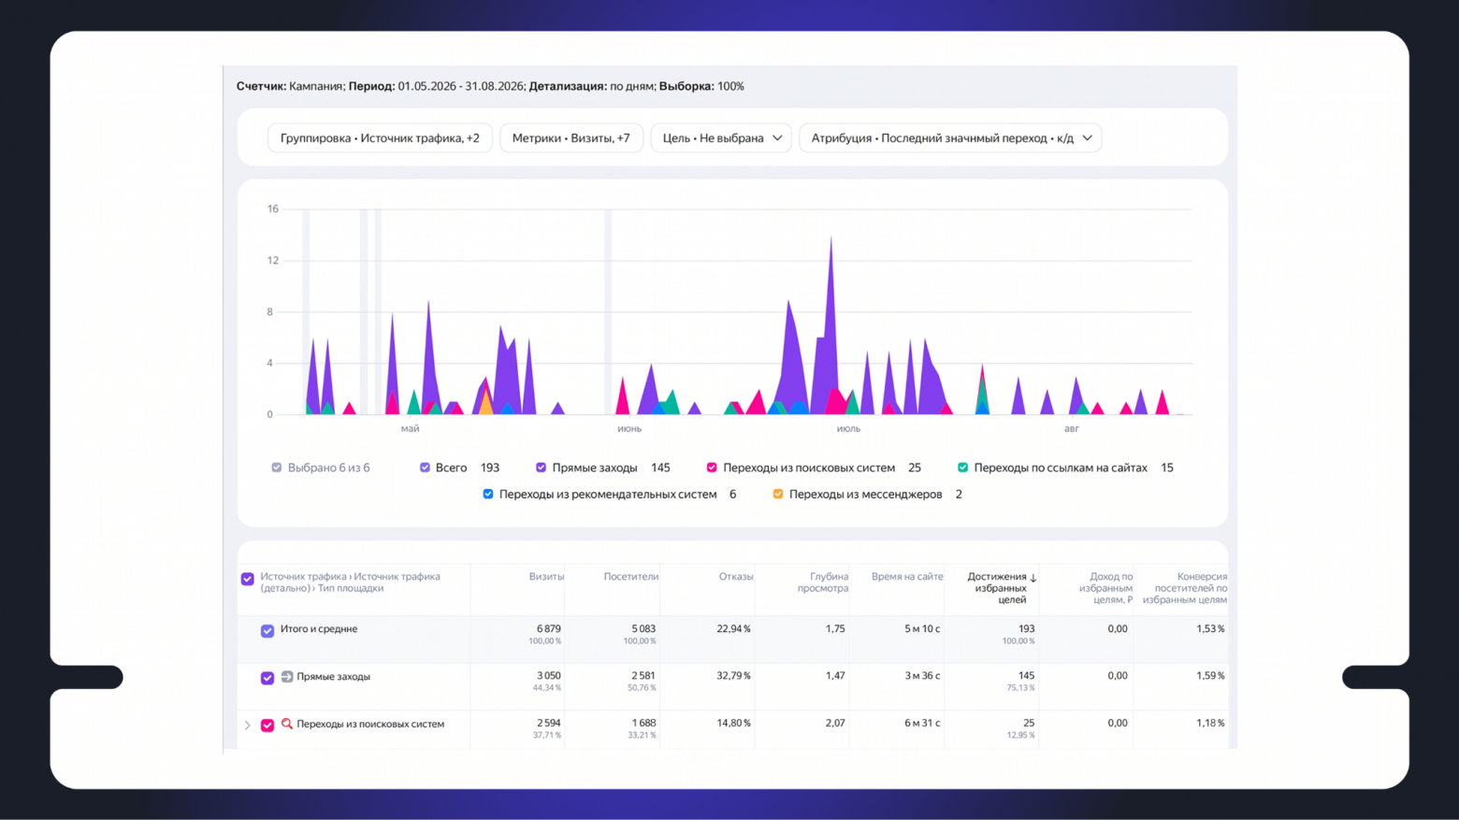This screenshot has width=1459, height=820.
Task: Uncheck the Всего series in chart legend
Action: (x=425, y=468)
